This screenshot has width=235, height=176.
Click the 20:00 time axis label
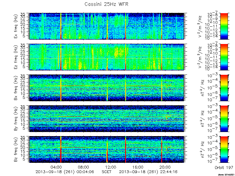tap(165, 167)
